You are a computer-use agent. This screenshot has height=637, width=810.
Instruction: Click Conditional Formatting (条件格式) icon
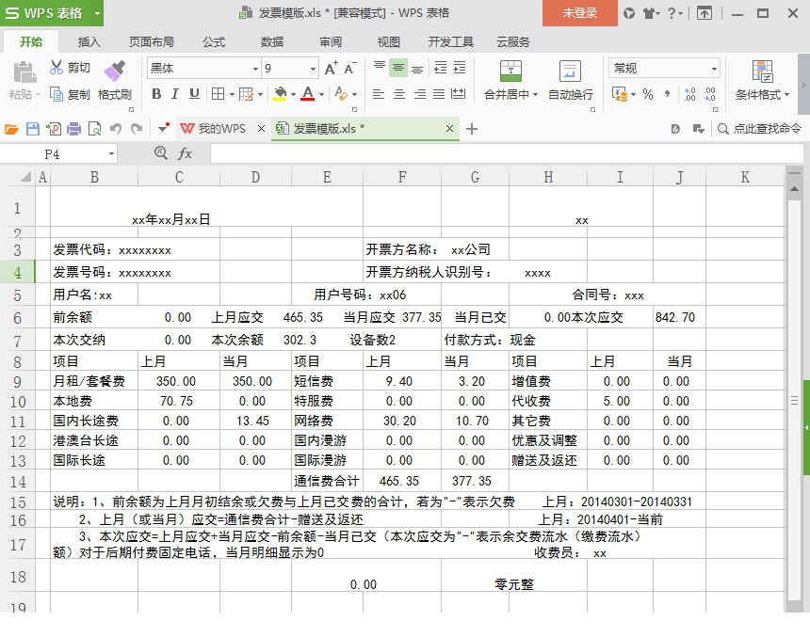pyautogui.click(x=763, y=72)
